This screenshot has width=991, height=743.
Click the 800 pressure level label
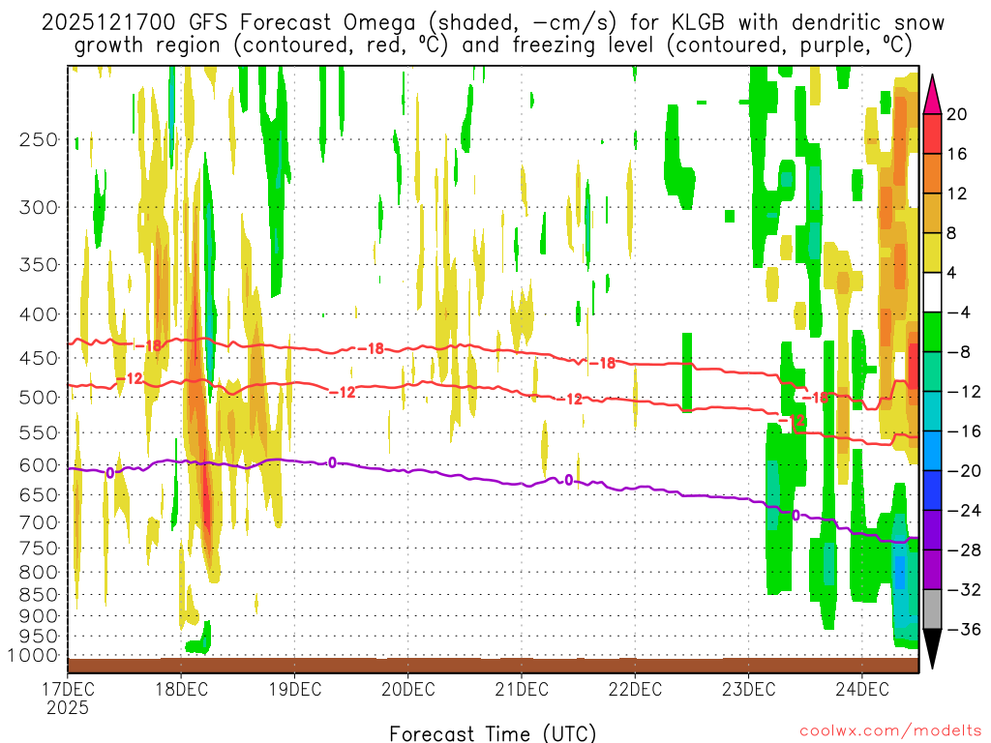tap(39, 572)
